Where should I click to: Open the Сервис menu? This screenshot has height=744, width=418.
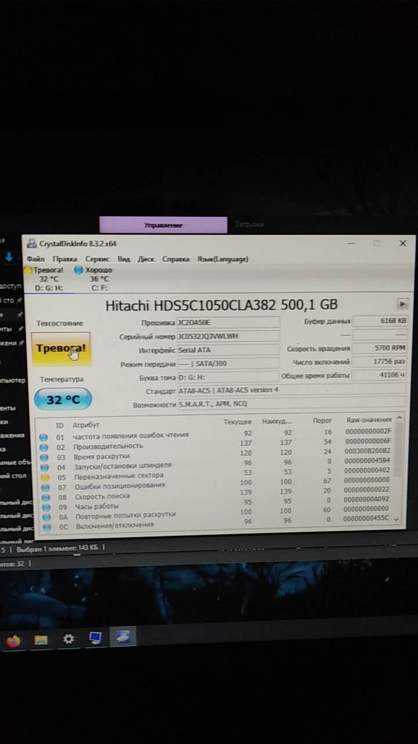[x=98, y=259]
